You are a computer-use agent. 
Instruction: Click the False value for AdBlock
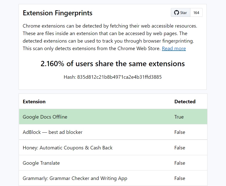(x=180, y=132)
